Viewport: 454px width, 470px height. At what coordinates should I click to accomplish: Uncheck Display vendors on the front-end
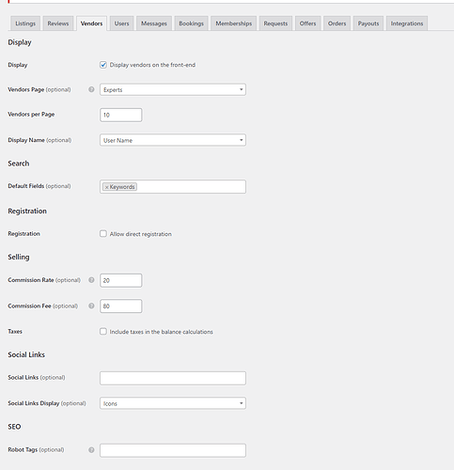[x=103, y=65]
